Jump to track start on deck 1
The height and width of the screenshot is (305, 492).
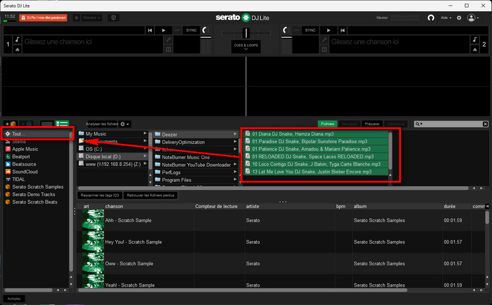coord(150,30)
